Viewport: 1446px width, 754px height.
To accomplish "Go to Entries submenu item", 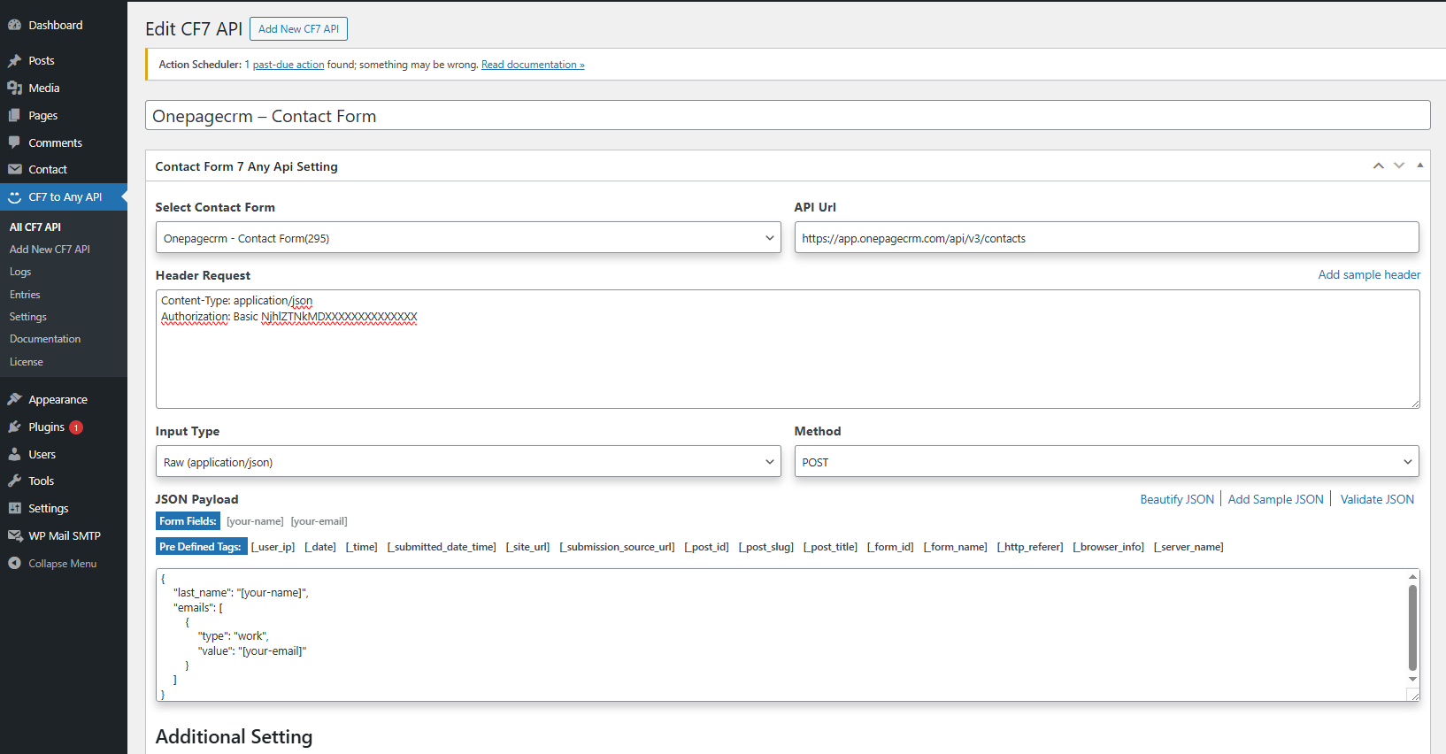I will pyautogui.click(x=25, y=295).
